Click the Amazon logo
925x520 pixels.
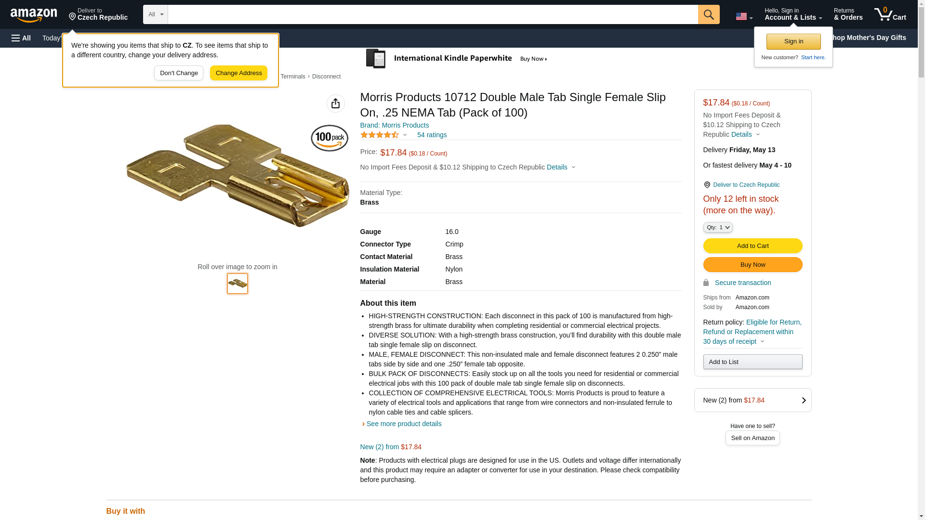coord(34,15)
